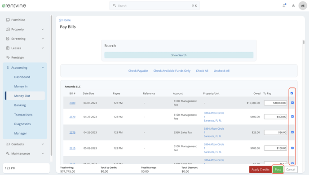Open the AE user avatar menu
Screen dimensions: 309x175
(x=303, y=5)
